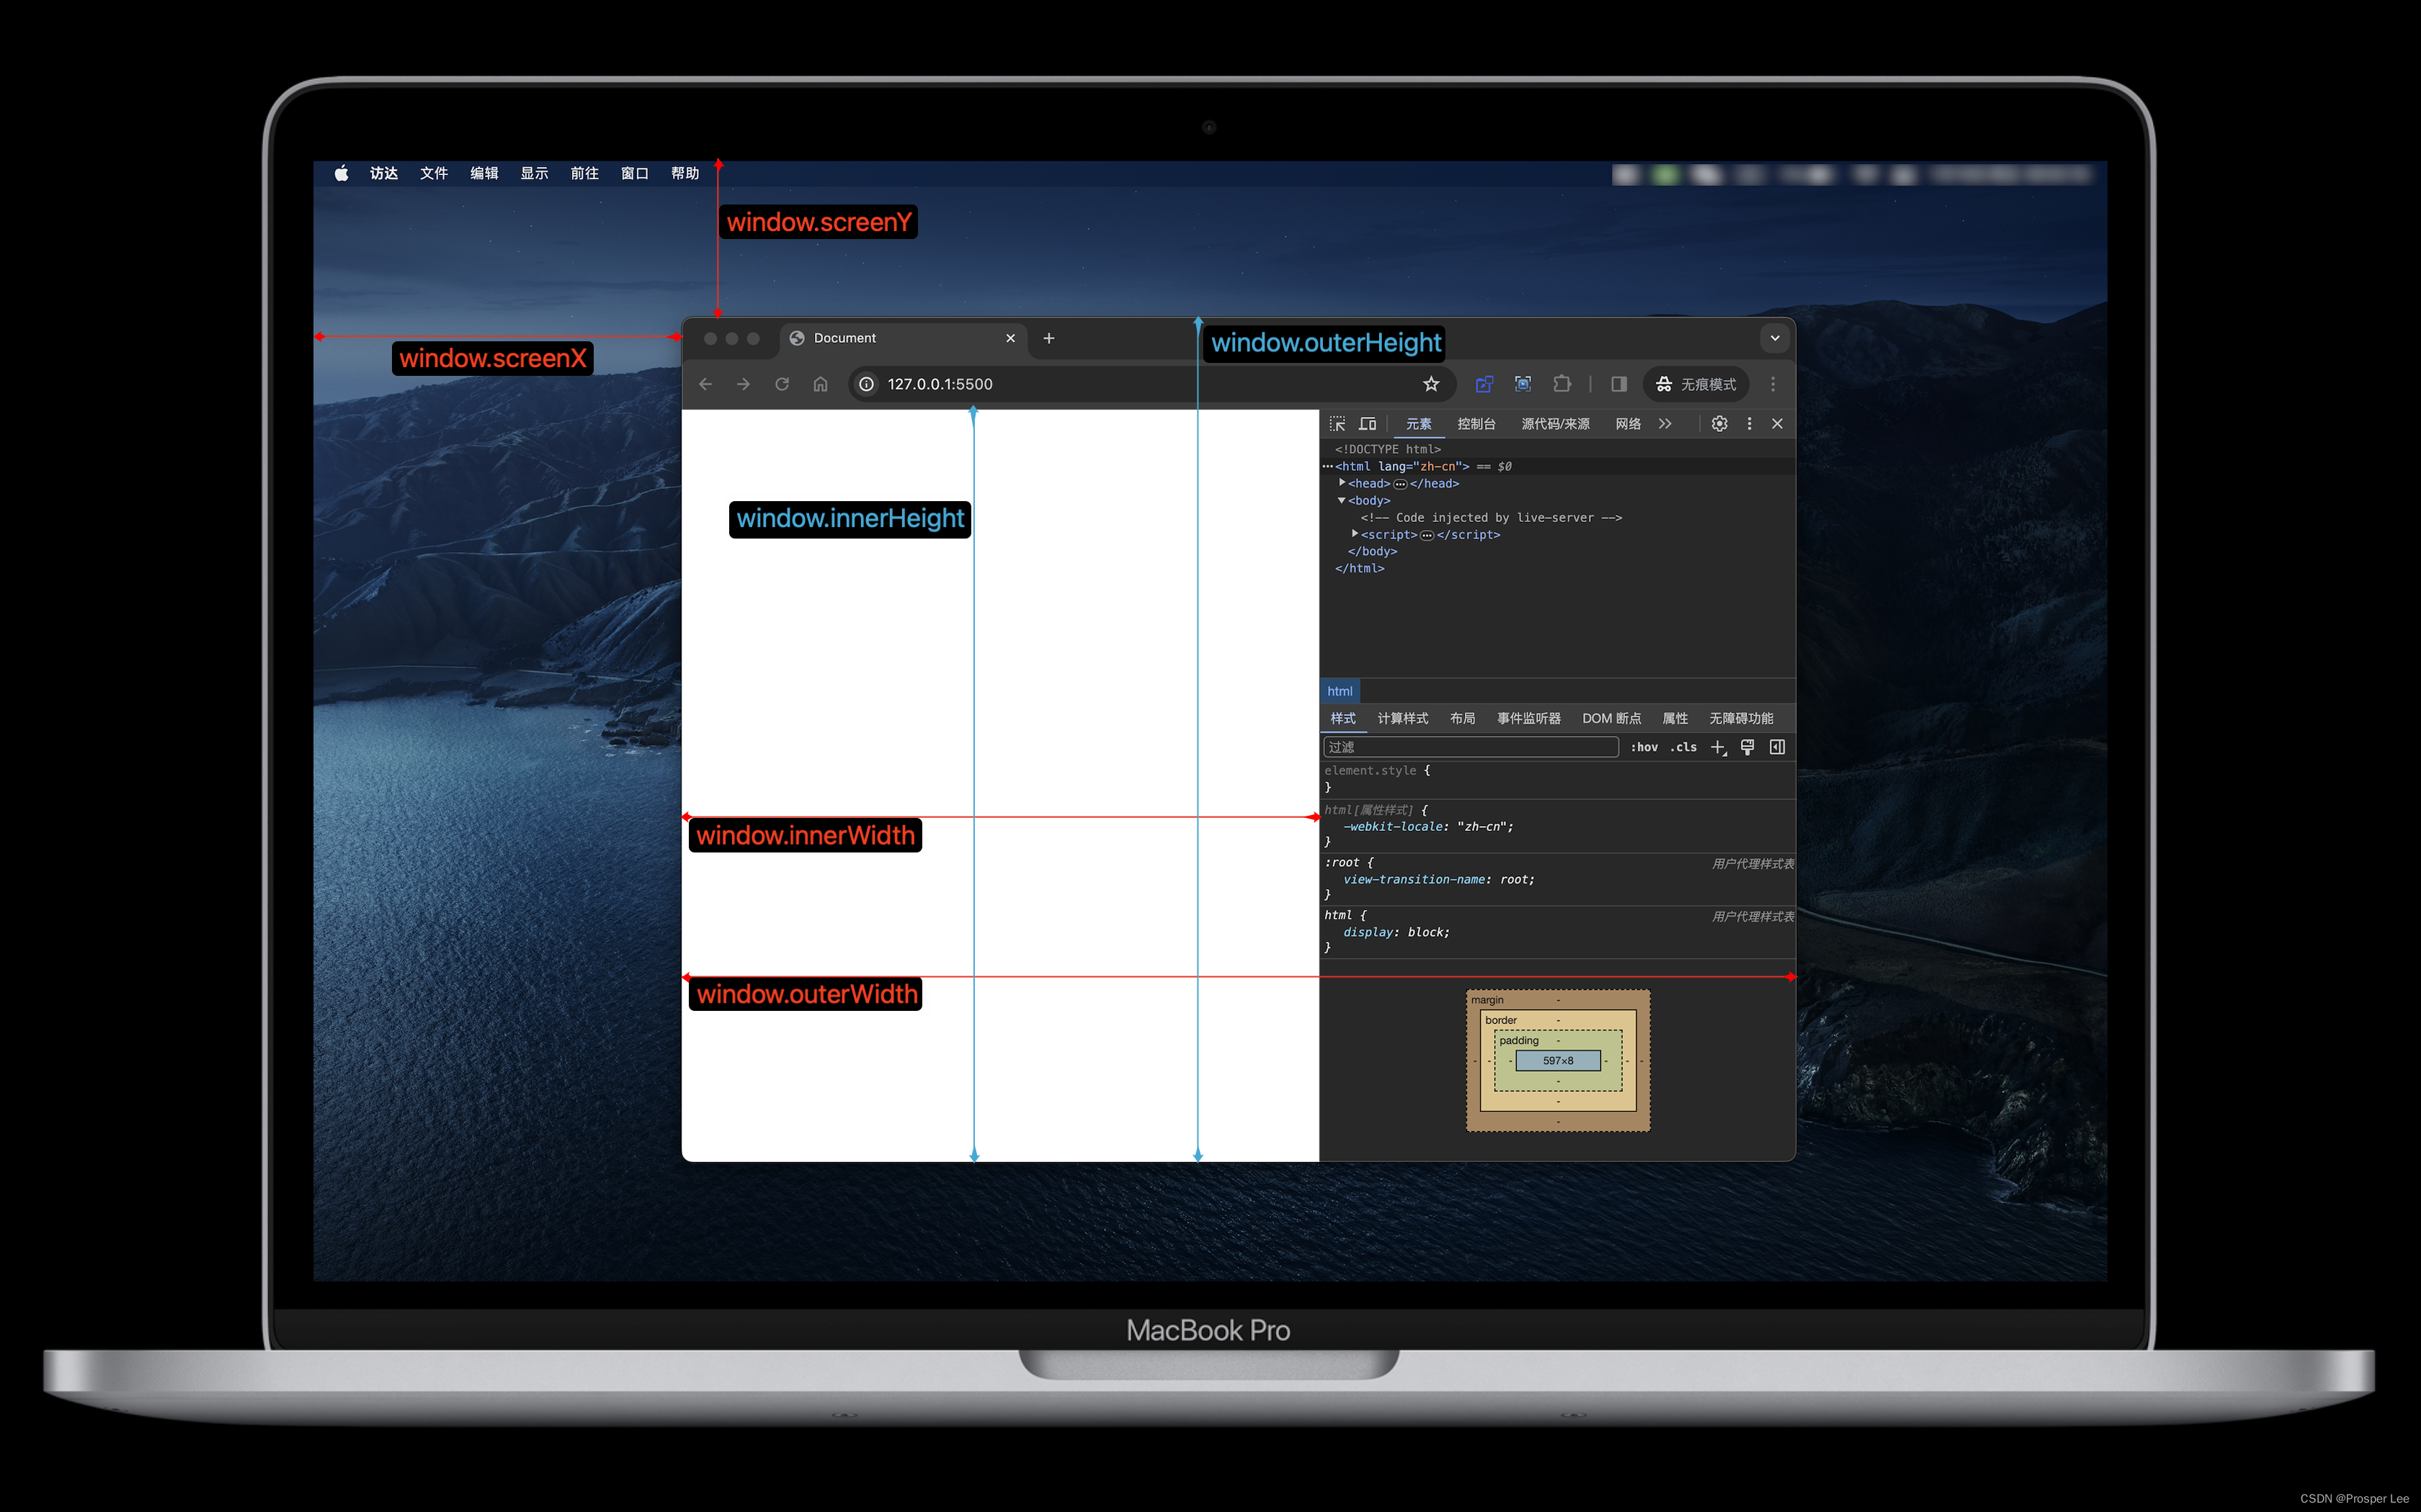The image size is (2421, 1512).
Task: Focus the address bar showing 127.0.0.1:5500
Action: click(x=1151, y=384)
